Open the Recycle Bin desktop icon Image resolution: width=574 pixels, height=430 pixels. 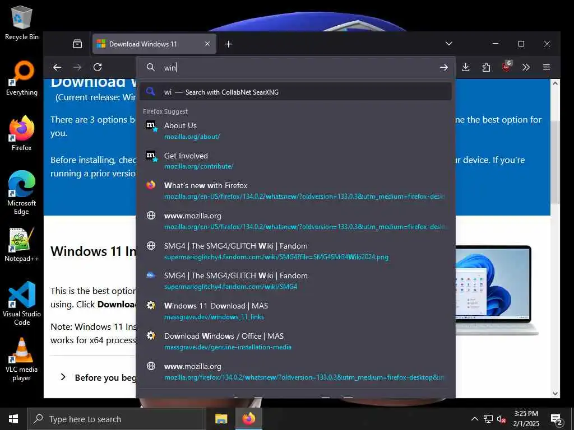(22, 22)
